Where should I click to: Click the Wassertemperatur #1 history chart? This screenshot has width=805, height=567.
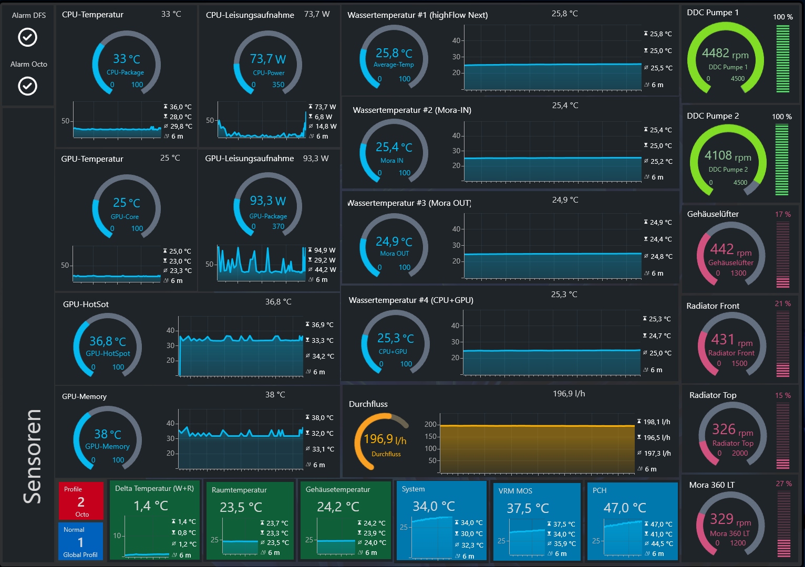pyautogui.click(x=553, y=57)
